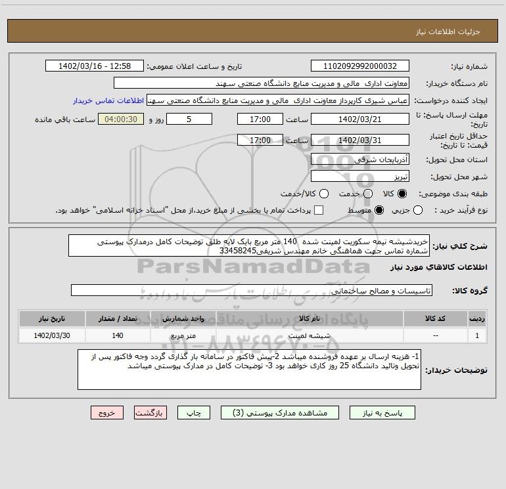Select the خدمت radio button
Screen dimensions: 506x489
(x=368, y=194)
